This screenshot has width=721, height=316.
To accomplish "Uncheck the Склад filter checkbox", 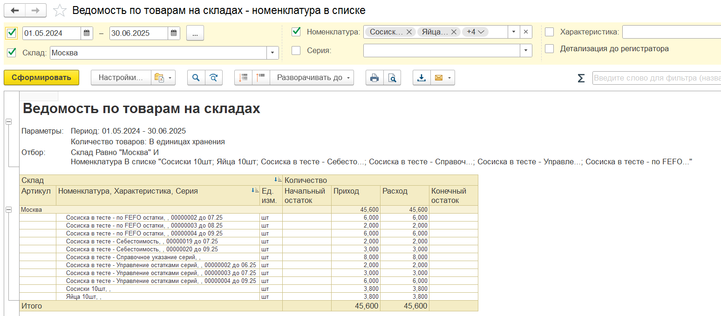I will [x=12, y=53].
